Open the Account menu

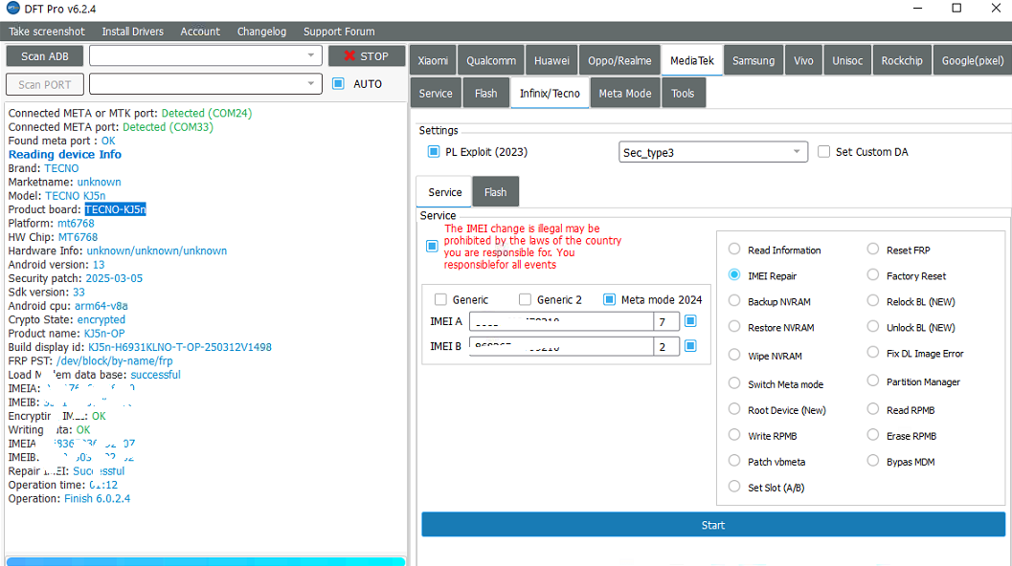click(x=200, y=32)
